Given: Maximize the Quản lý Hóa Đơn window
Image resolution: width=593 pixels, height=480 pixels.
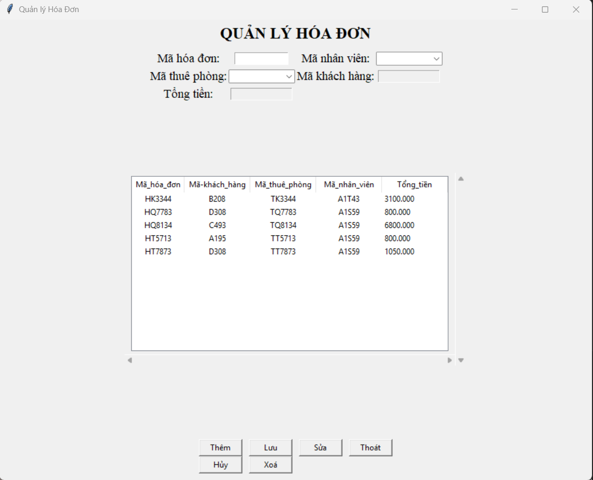Looking at the screenshot, I should (x=545, y=9).
